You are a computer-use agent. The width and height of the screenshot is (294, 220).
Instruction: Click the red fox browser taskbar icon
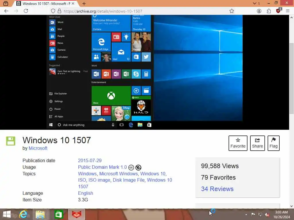click(77, 214)
